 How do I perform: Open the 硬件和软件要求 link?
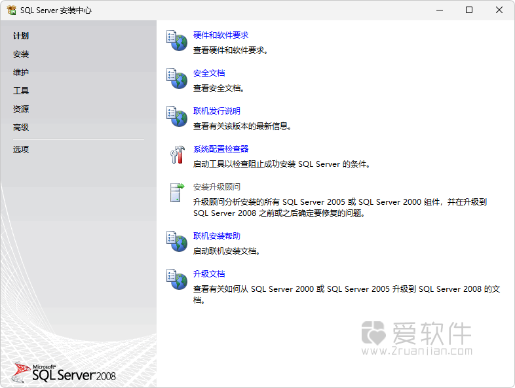point(221,35)
